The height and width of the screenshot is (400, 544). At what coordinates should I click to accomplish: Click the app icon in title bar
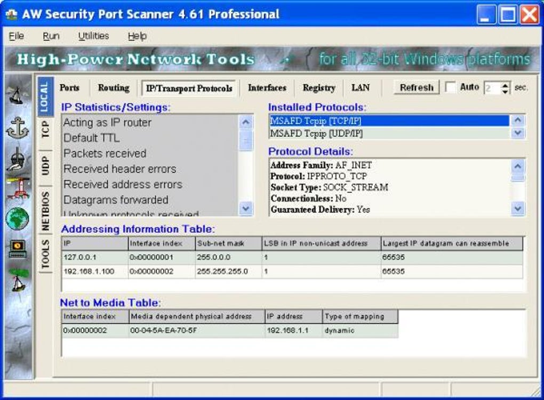point(11,14)
